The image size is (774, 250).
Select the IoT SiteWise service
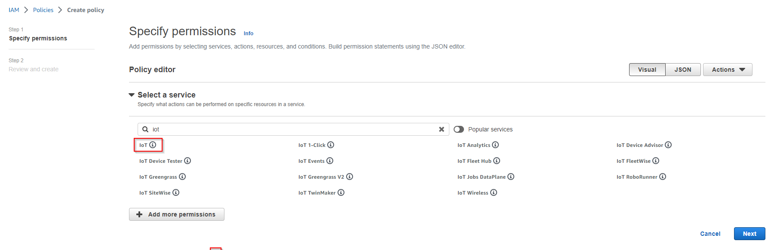[x=155, y=193]
